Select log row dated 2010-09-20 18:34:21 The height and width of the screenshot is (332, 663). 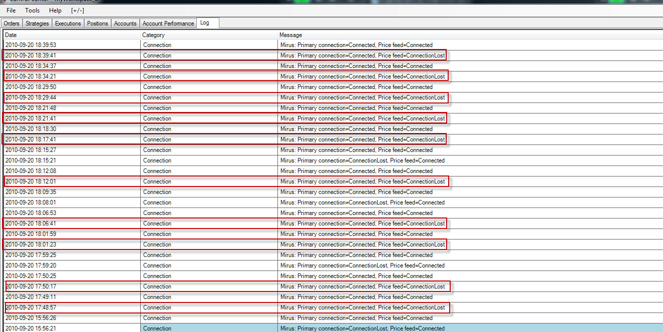pyautogui.click(x=333, y=76)
